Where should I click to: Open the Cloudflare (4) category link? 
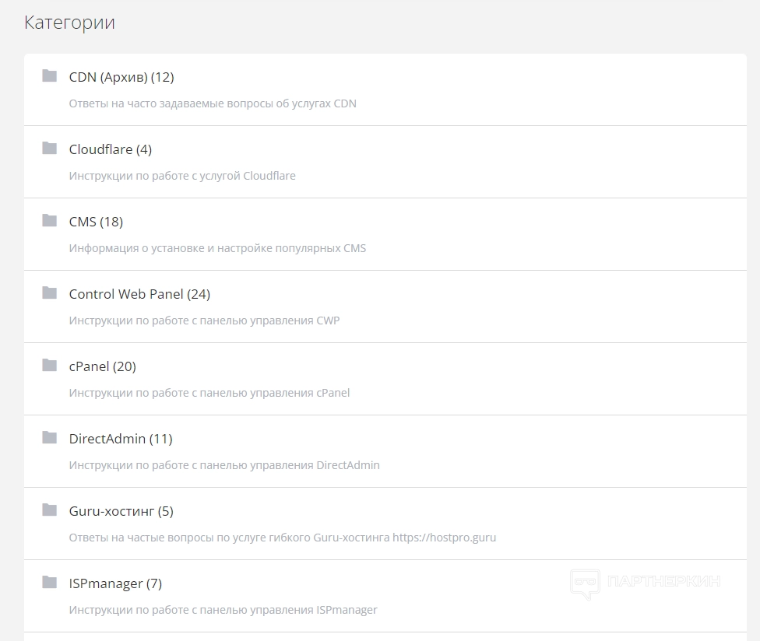[110, 149]
